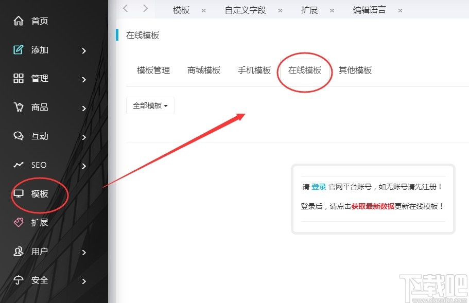Viewport: 469px width, 303px height.
Task: Click the SEO trend-line icon
Action: [18, 165]
